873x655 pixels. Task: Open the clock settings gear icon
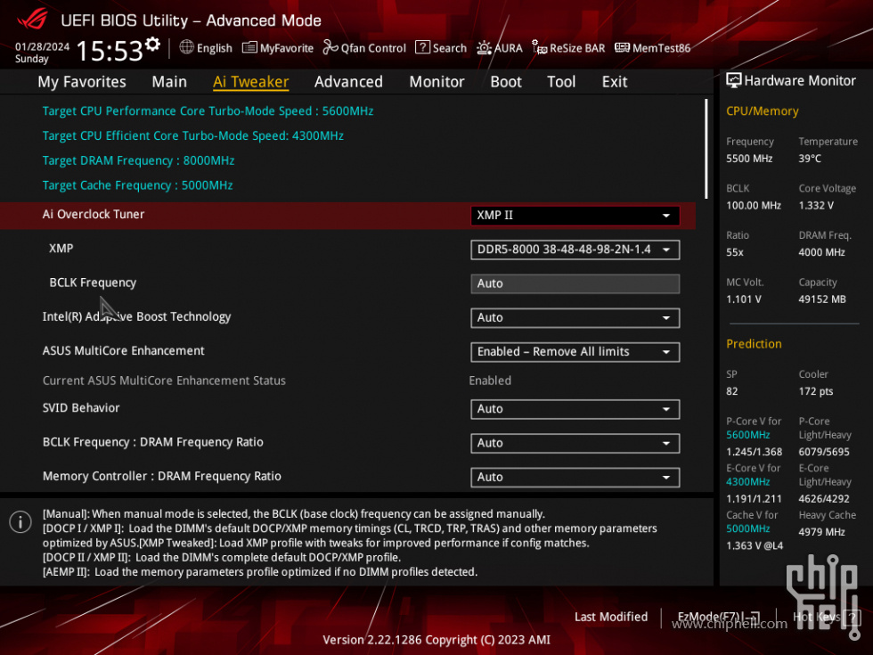pyautogui.click(x=152, y=44)
